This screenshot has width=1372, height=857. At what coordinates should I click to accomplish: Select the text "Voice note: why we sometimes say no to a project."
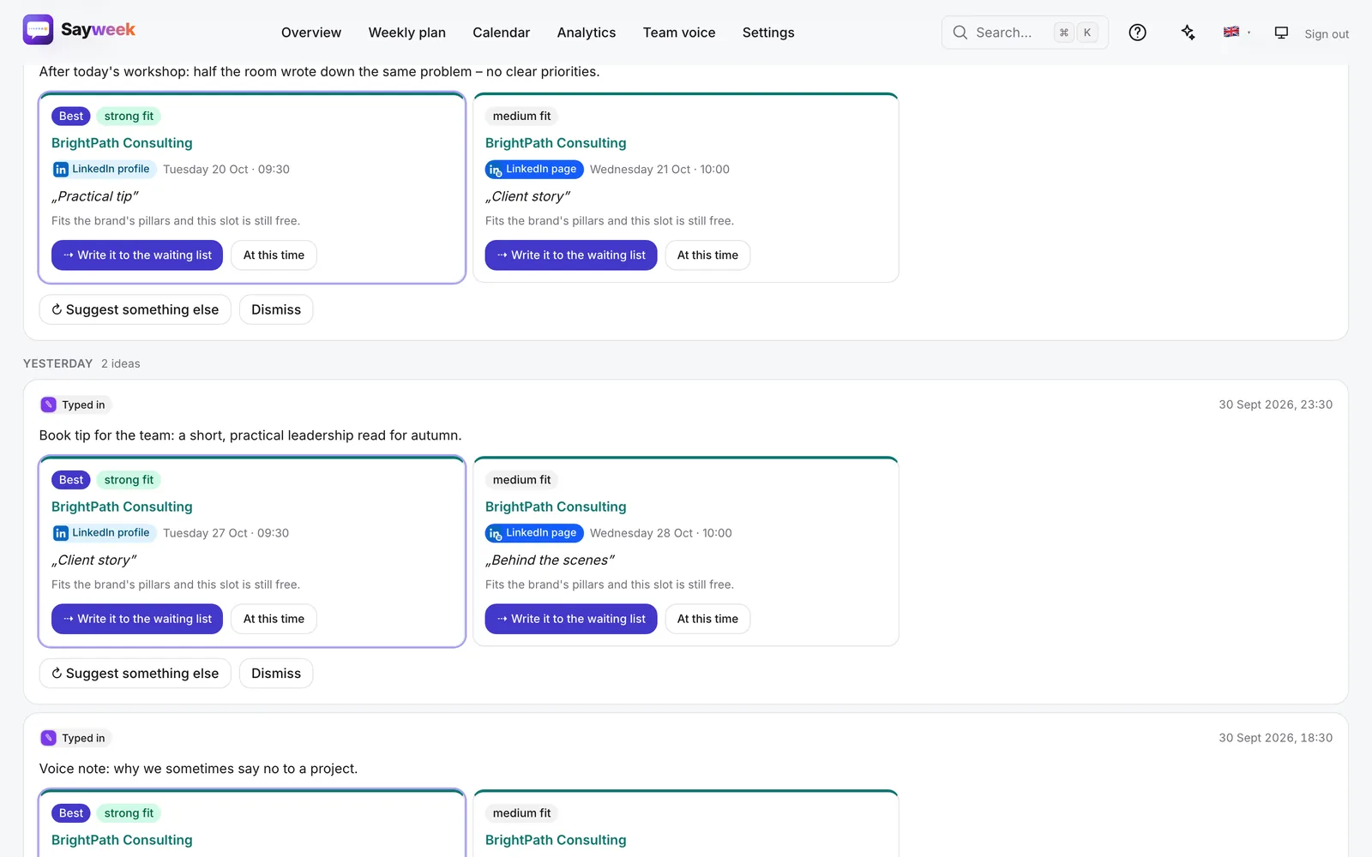click(198, 769)
